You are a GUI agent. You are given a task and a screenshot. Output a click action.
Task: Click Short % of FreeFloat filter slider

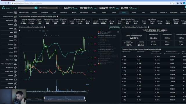tap(172, 54)
